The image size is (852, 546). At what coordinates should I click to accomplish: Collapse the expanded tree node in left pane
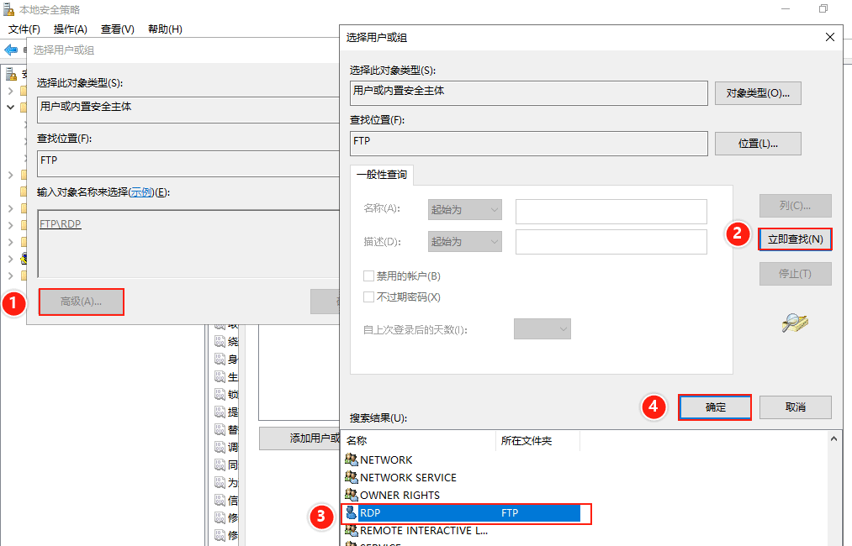10,108
